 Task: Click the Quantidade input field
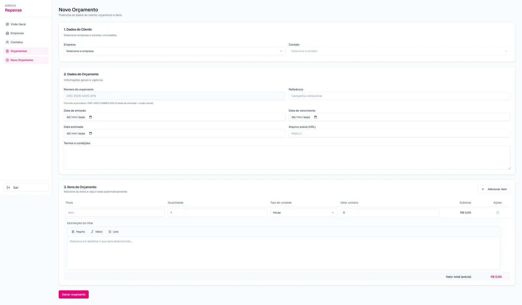tap(217, 212)
